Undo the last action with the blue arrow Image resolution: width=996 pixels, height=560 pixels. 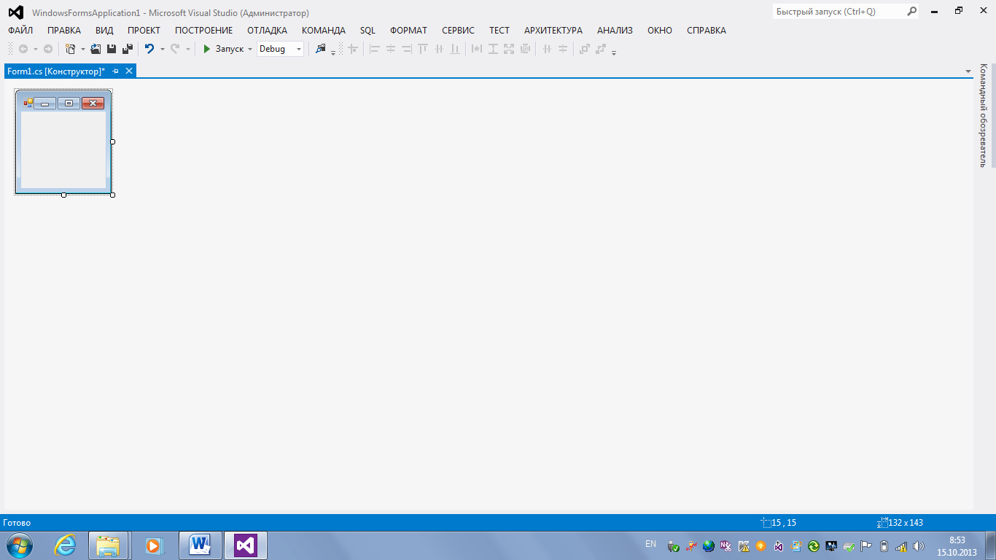point(149,49)
